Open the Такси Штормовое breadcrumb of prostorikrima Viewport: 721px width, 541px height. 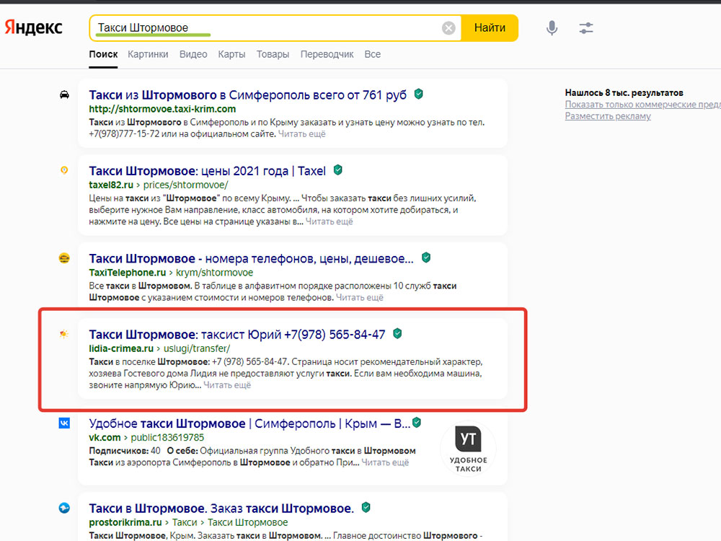coord(248,522)
